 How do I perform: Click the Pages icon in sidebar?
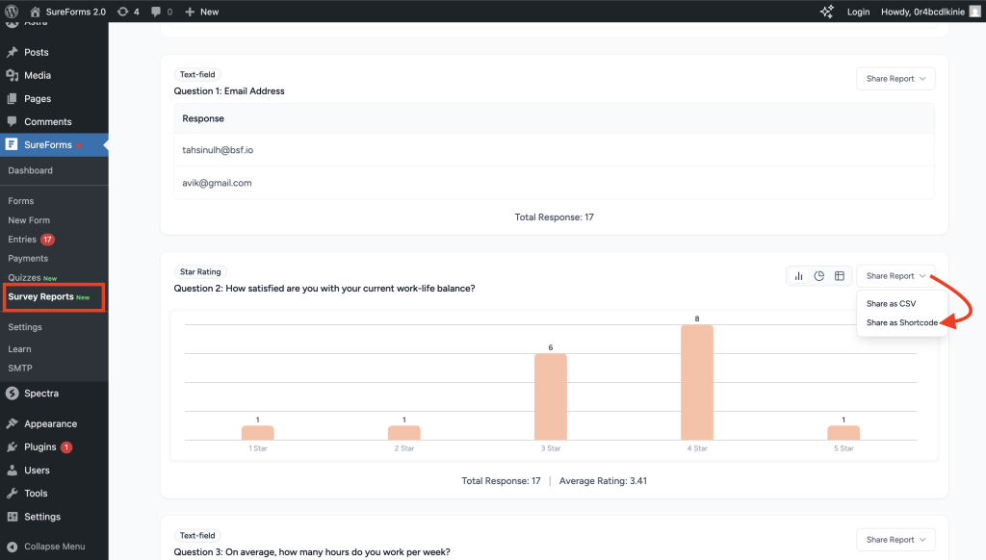(x=12, y=99)
